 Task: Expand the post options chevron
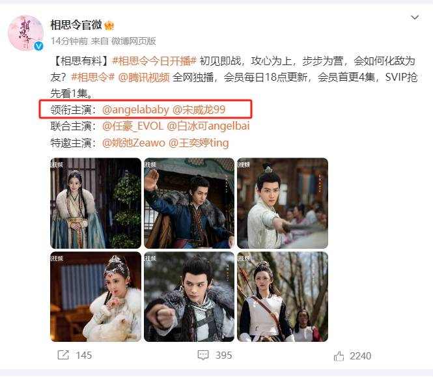[x=415, y=18]
